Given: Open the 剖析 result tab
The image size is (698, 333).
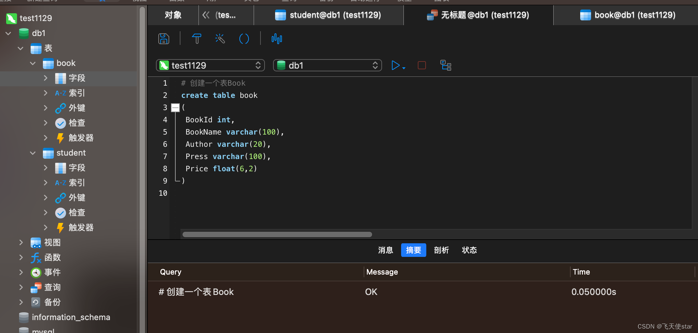Looking at the screenshot, I should 442,250.
